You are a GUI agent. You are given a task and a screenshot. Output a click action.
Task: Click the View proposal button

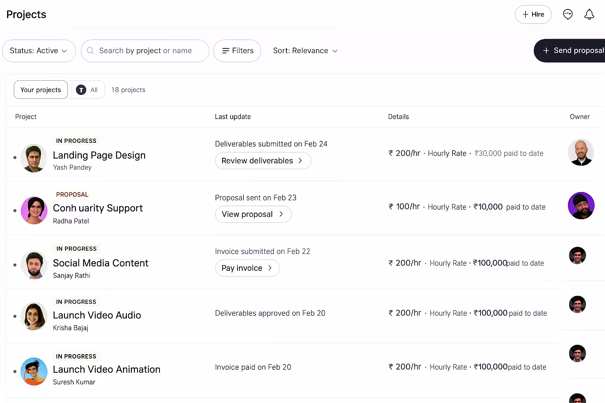[x=253, y=214]
